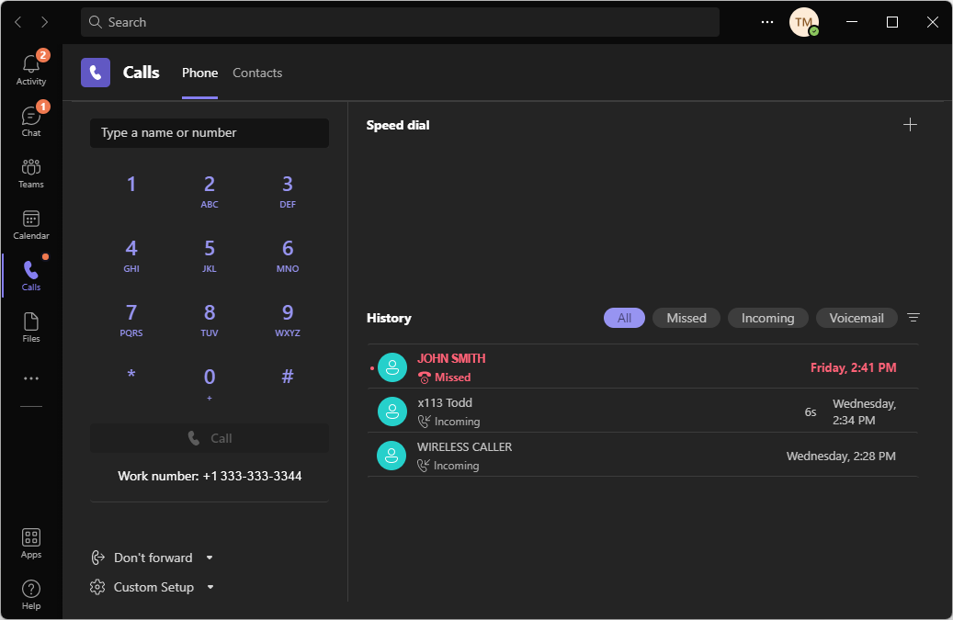The width and height of the screenshot is (953, 620).
Task: Filter history to show Voicemail only
Action: (856, 317)
